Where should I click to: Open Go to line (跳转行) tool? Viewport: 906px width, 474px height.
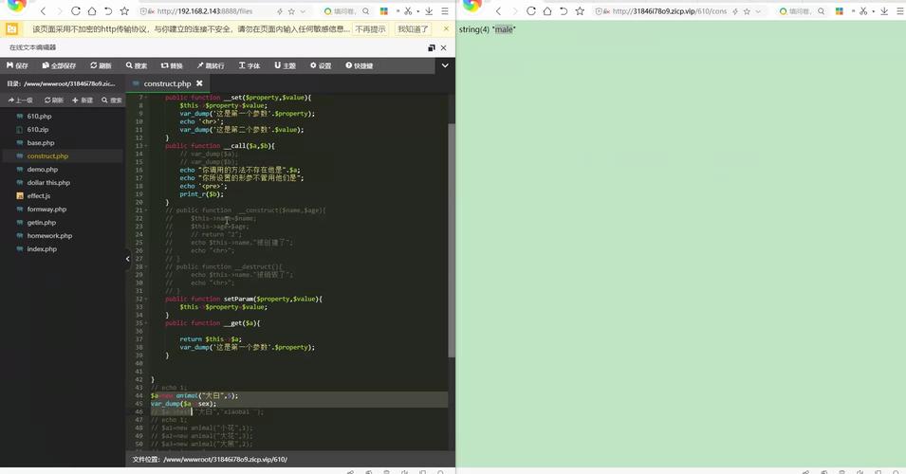pyautogui.click(x=211, y=65)
